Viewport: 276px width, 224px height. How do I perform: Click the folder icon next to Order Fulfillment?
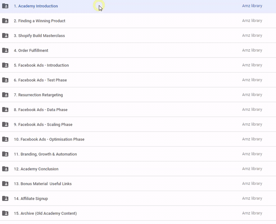(x=5, y=50)
